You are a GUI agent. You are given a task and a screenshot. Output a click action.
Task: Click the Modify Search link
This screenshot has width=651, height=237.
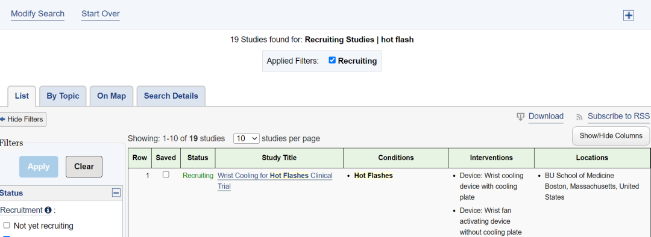tap(37, 14)
